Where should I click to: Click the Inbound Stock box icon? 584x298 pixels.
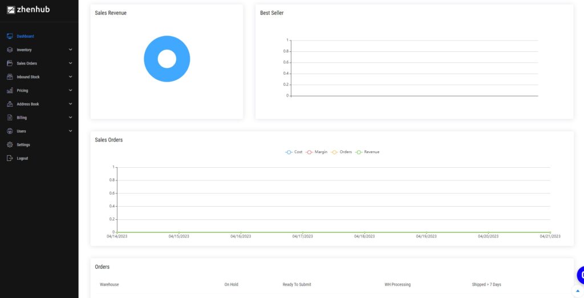(10, 77)
